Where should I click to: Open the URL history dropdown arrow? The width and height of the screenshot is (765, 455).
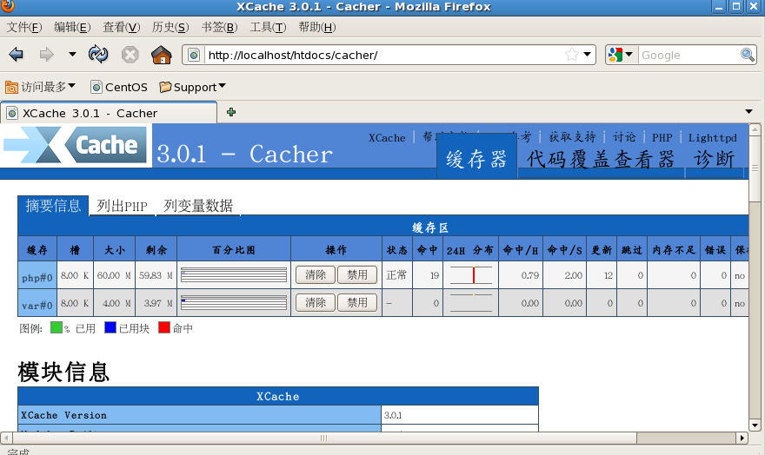coord(588,55)
